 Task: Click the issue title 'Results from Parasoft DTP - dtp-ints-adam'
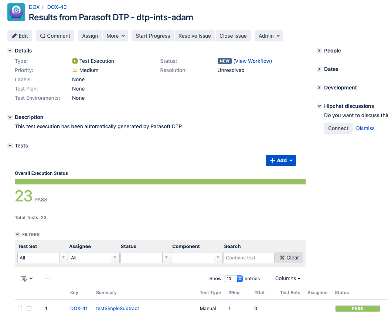point(111,17)
